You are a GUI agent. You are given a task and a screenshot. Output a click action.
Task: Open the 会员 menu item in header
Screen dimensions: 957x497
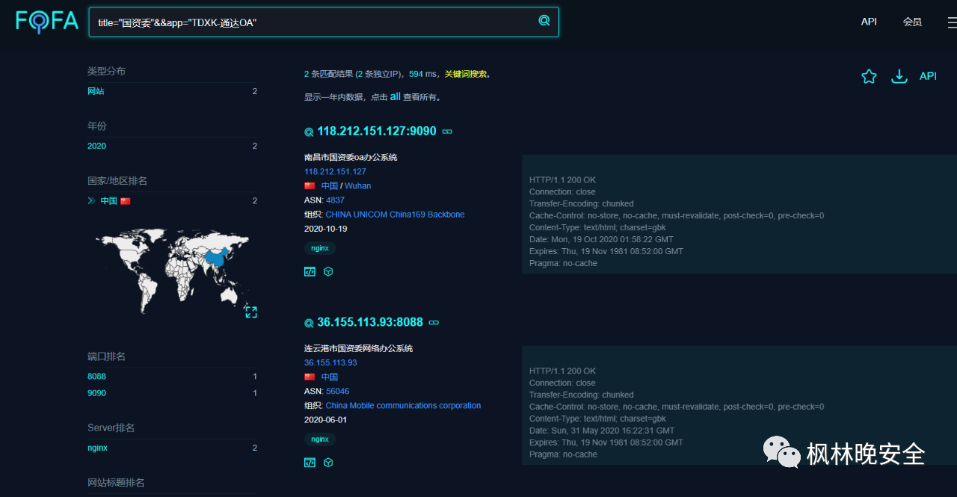click(x=912, y=22)
